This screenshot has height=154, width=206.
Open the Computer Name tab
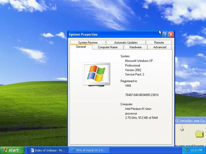(108, 47)
